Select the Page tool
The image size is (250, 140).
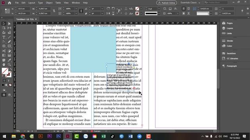(x=4, y=28)
